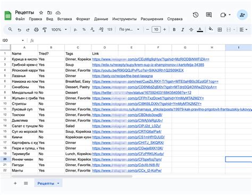Format cell as percent

point(84,30)
